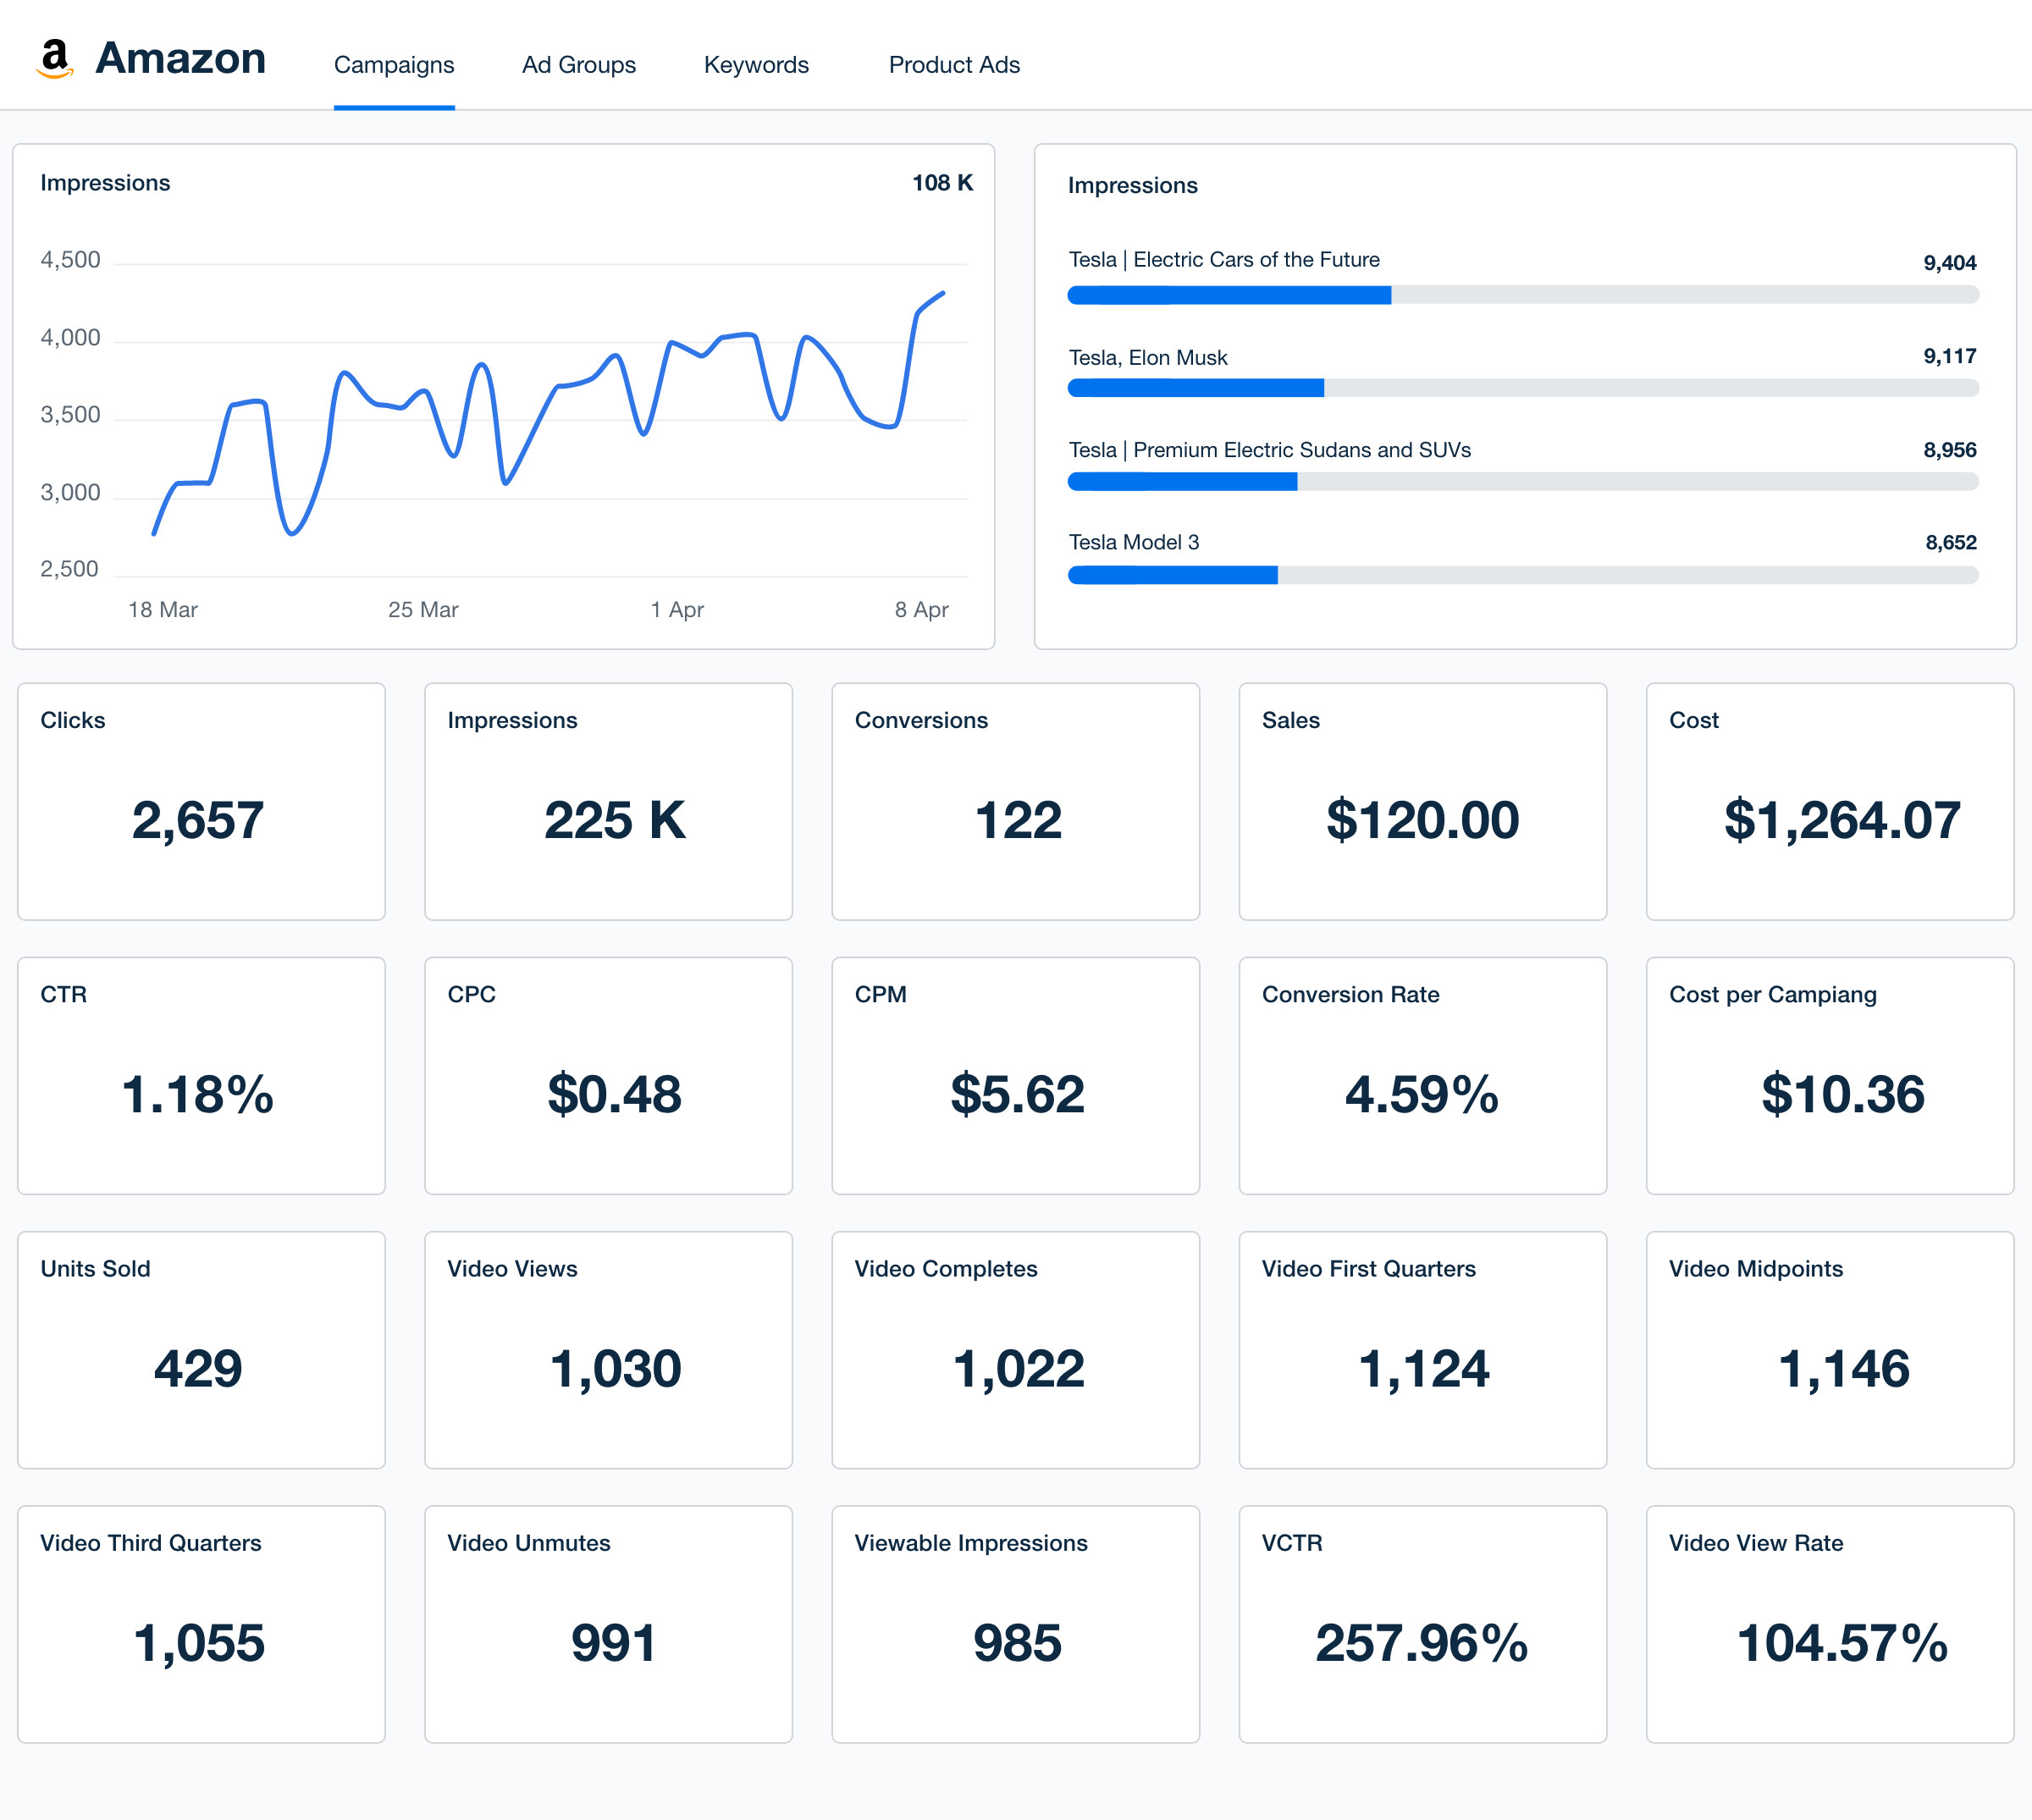This screenshot has height=1820, width=2032.
Task: Click the Units Sold value 429
Action: [x=198, y=1368]
